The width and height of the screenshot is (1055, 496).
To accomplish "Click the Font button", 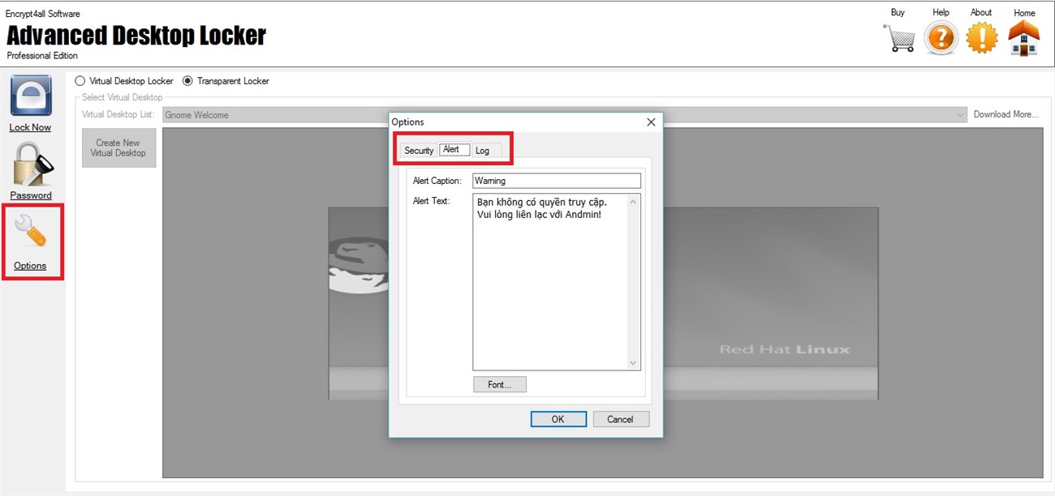I will pos(499,383).
